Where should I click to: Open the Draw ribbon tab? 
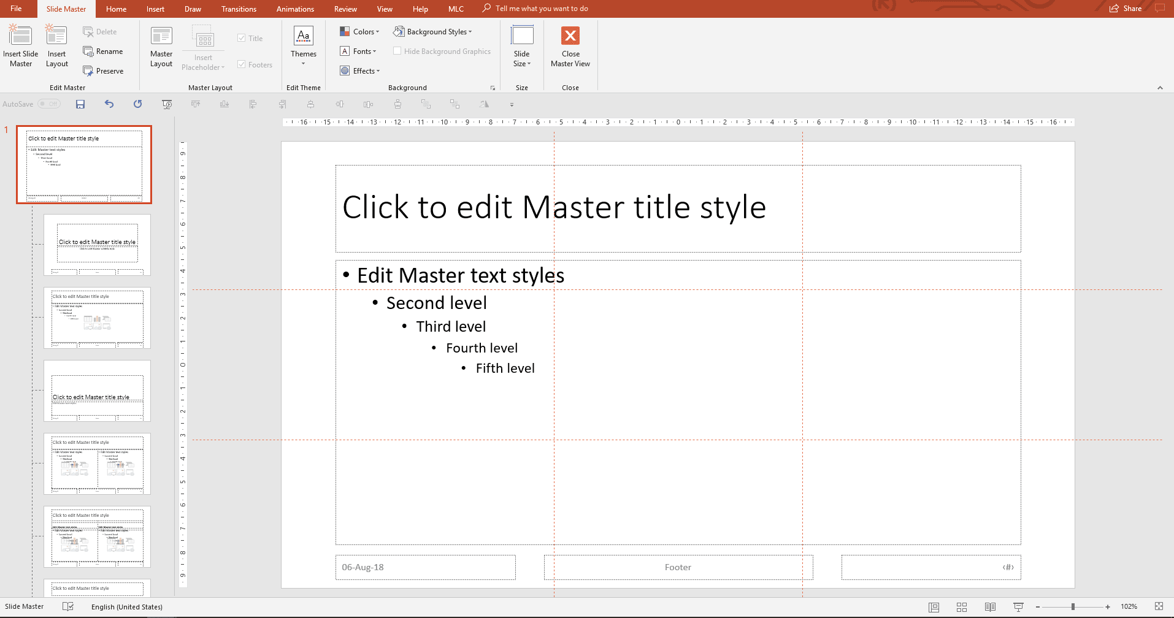pyautogui.click(x=193, y=9)
